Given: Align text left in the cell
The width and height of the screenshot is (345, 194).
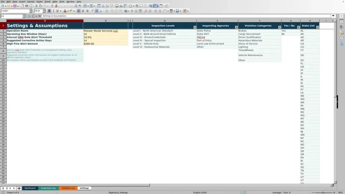Looking at the screenshot, I should pyautogui.click(x=79, y=11).
